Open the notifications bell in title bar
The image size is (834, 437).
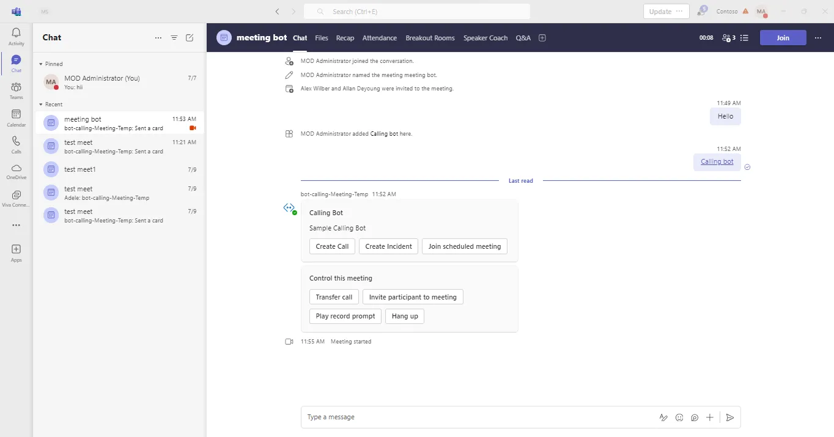pos(701,12)
